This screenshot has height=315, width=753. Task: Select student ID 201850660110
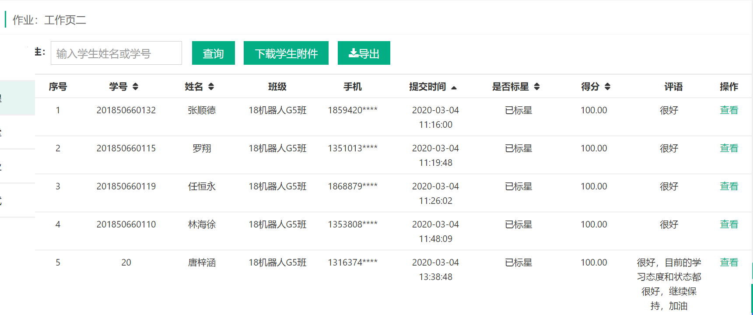click(x=126, y=224)
